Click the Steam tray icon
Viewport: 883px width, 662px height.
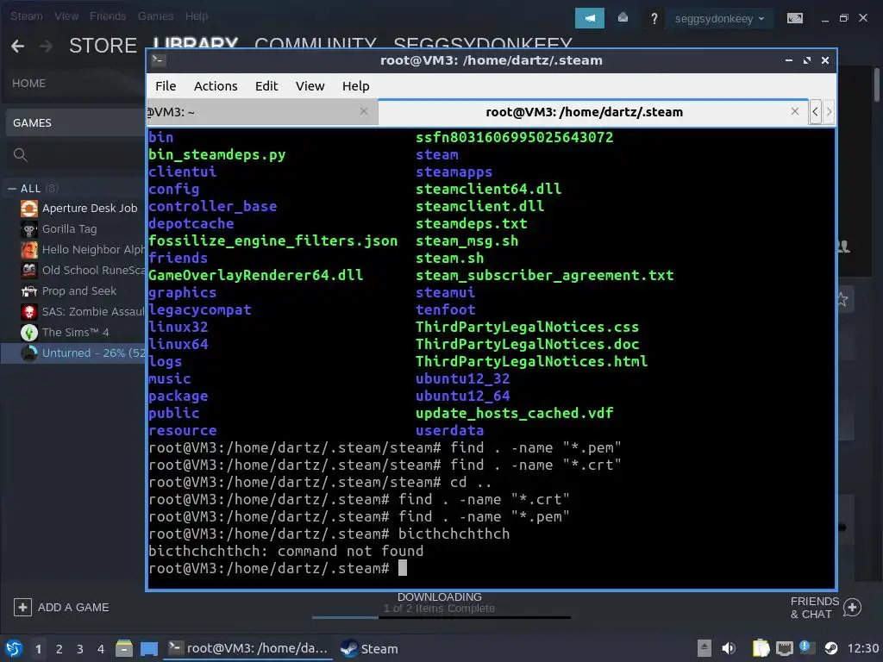pyautogui.click(x=830, y=648)
